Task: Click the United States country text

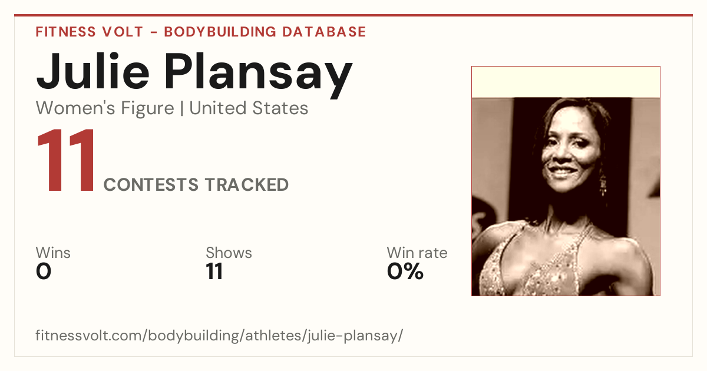Action: point(249,108)
